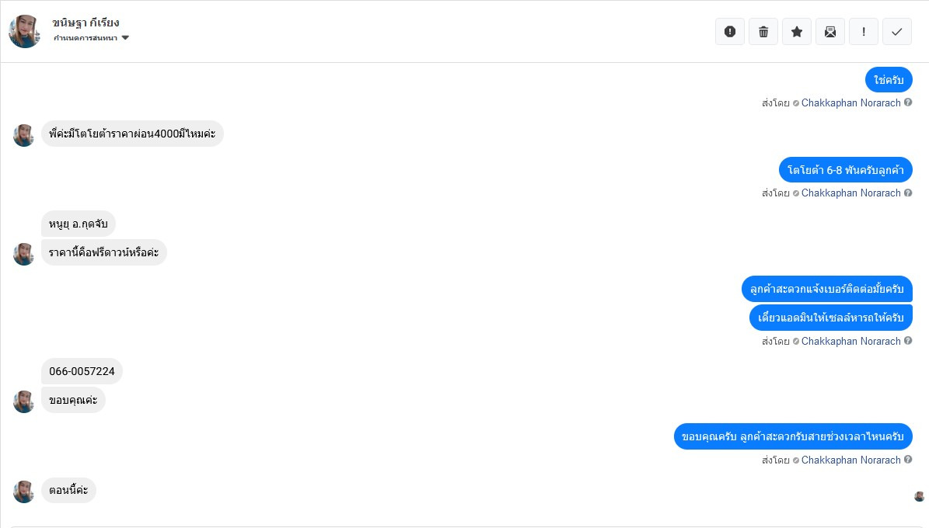Open customer profile picture in header
Screen dimensions: 929x528
(x=25, y=31)
